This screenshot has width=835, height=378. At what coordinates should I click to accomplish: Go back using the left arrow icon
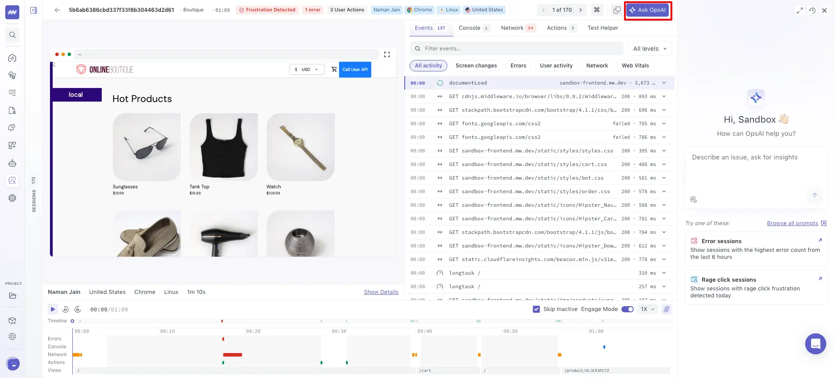[x=57, y=10]
